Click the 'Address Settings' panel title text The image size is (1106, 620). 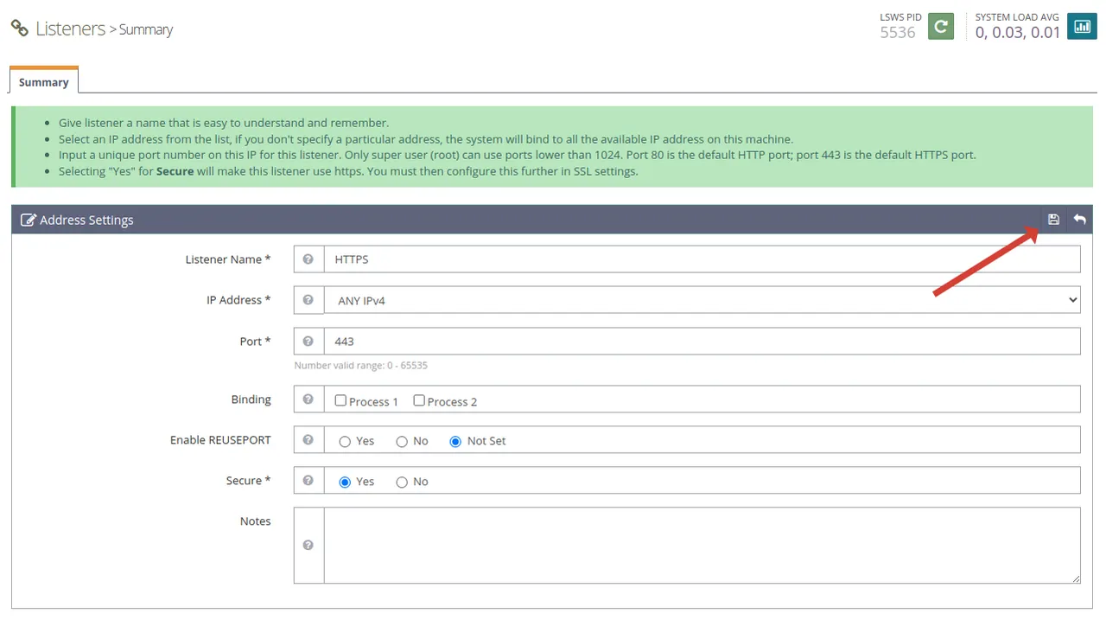(x=86, y=220)
